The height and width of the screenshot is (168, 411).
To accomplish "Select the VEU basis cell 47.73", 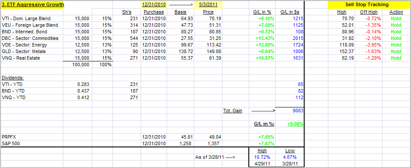I will (x=180, y=25).
